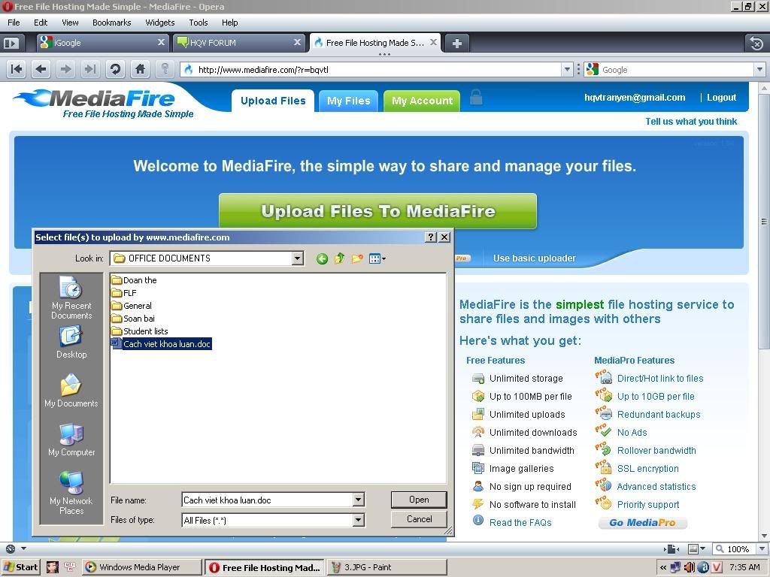The width and height of the screenshot is (770, 577).
Task: Select the My Files tab on MediaFire
Action: click(x=349, y=101)
